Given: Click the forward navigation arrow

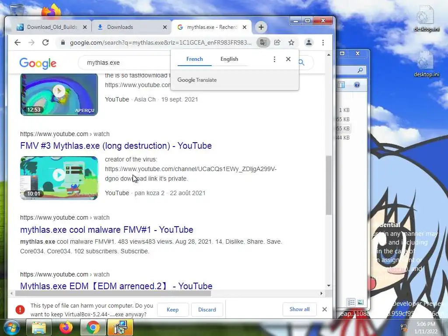Looking at the screenshot, I should 31,42.
